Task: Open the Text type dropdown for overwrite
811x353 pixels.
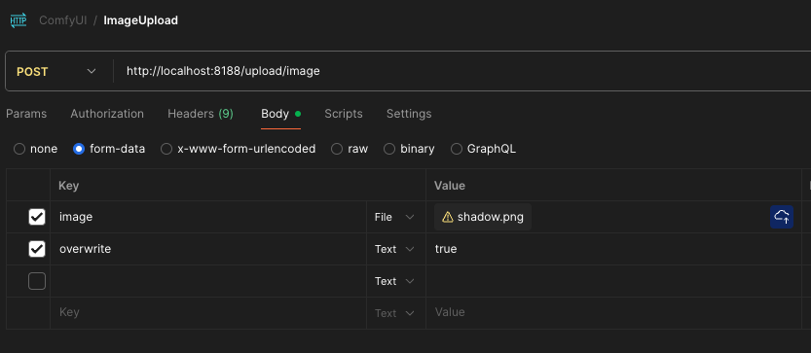Action: [x=394, y=249]
